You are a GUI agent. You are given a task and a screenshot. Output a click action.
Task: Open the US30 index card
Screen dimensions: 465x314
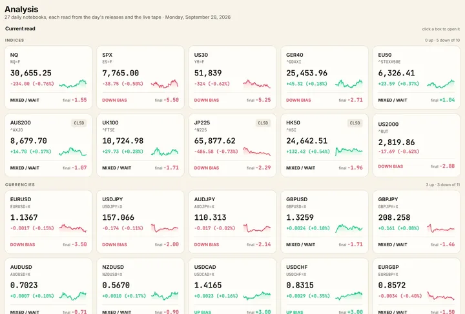tap(232, 77)
